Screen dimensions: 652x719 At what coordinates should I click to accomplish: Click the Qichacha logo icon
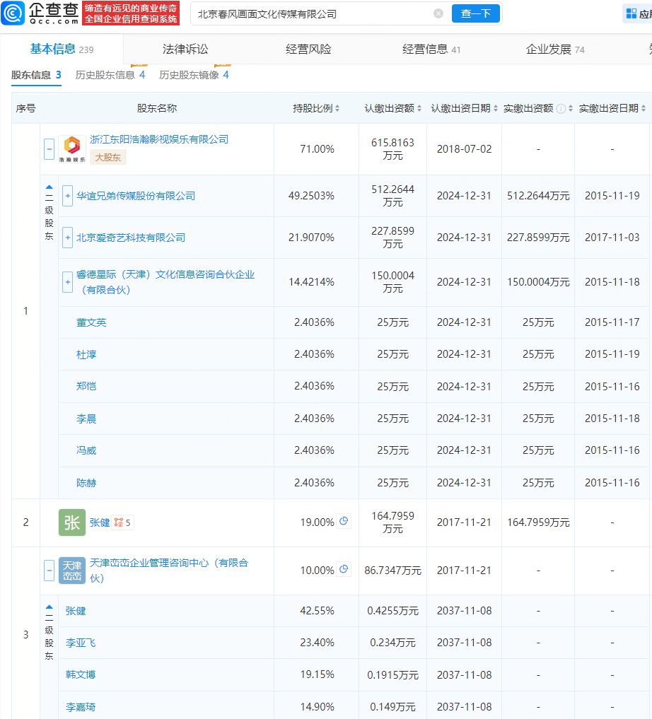[x=13, y=13]
